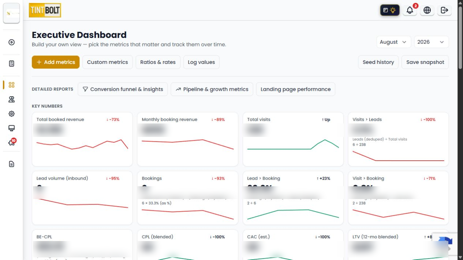The image size is (463, 260).
Task: Click the Visits > Leads card title
Action: coord(367,119)
